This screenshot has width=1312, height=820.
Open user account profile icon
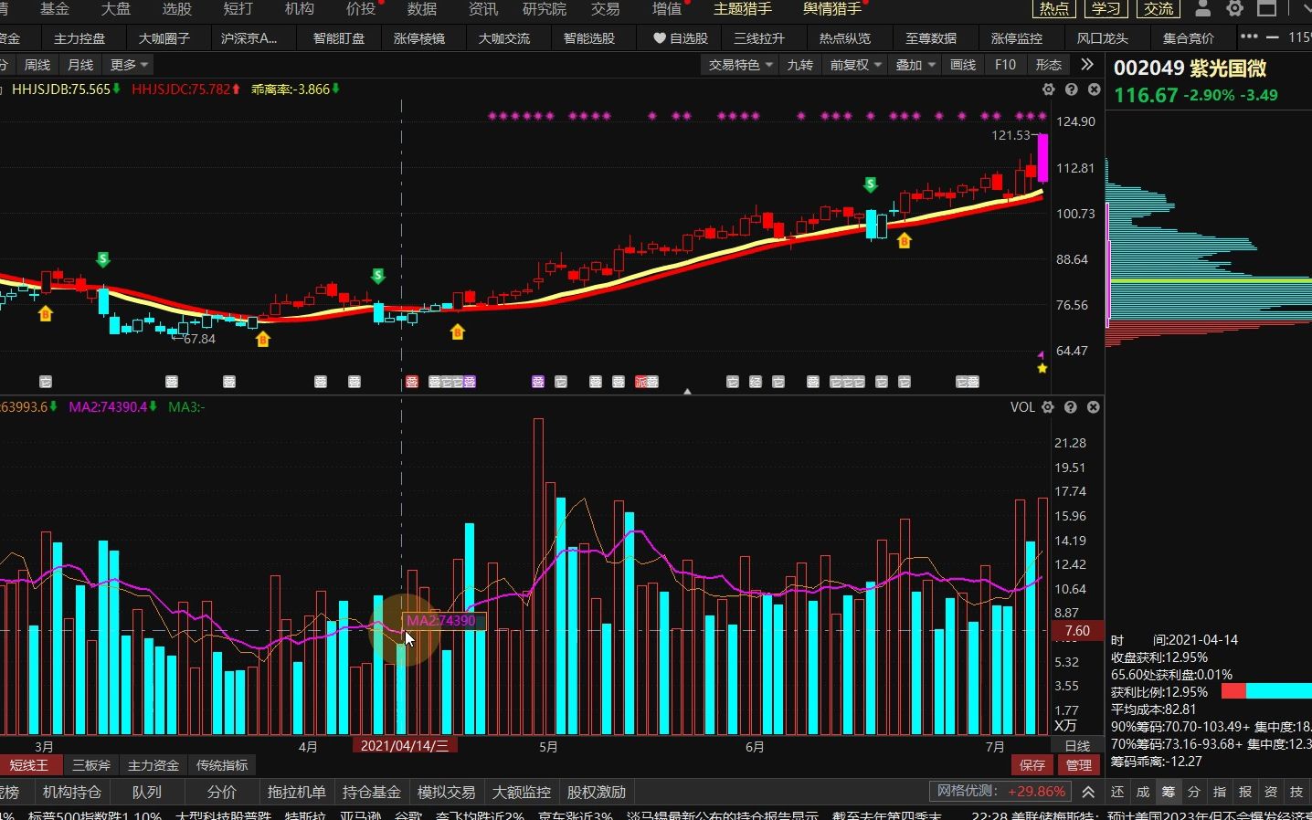1203,9
